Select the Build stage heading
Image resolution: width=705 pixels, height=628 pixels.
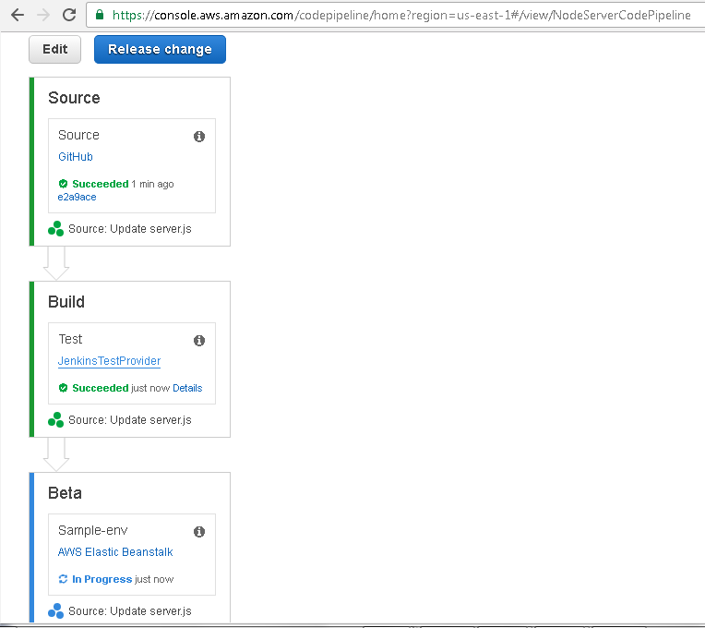pyautogui.click(x=66, y=302)
